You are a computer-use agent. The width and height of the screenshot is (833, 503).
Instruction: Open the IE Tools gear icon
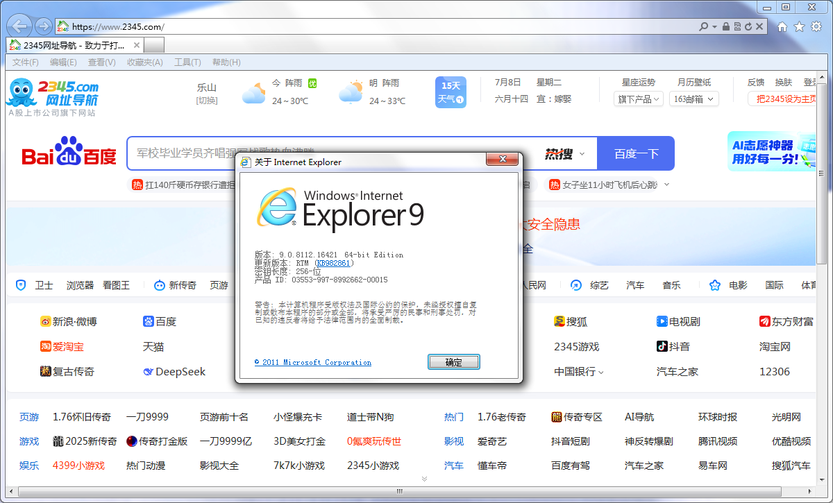(816, 26)
